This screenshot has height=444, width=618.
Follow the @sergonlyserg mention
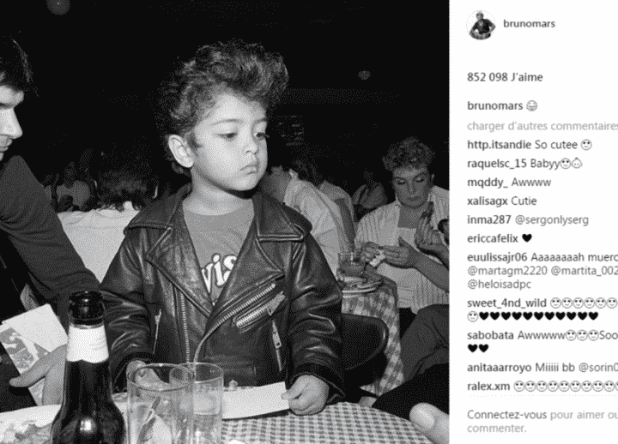pyautogui.click(x=551, y=219)
